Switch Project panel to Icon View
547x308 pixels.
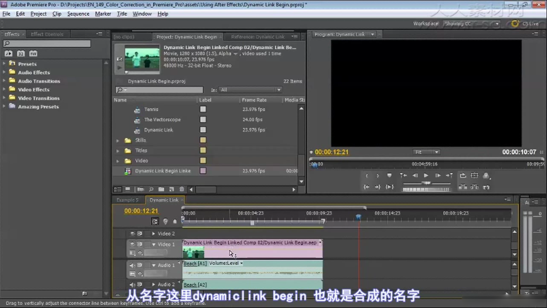pos(127,189)
